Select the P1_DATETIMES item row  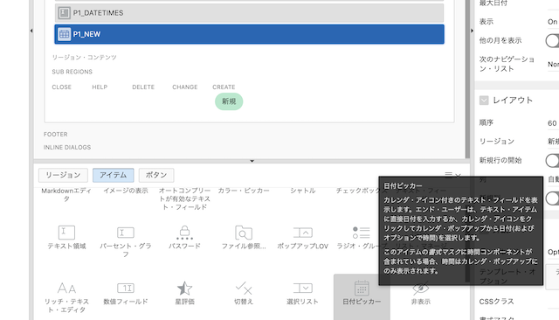(x=249, y=13)
